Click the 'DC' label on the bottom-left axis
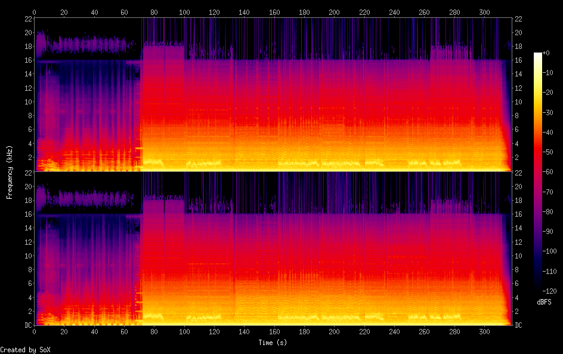Screen dimensions: 563x354 click(27, 325)
